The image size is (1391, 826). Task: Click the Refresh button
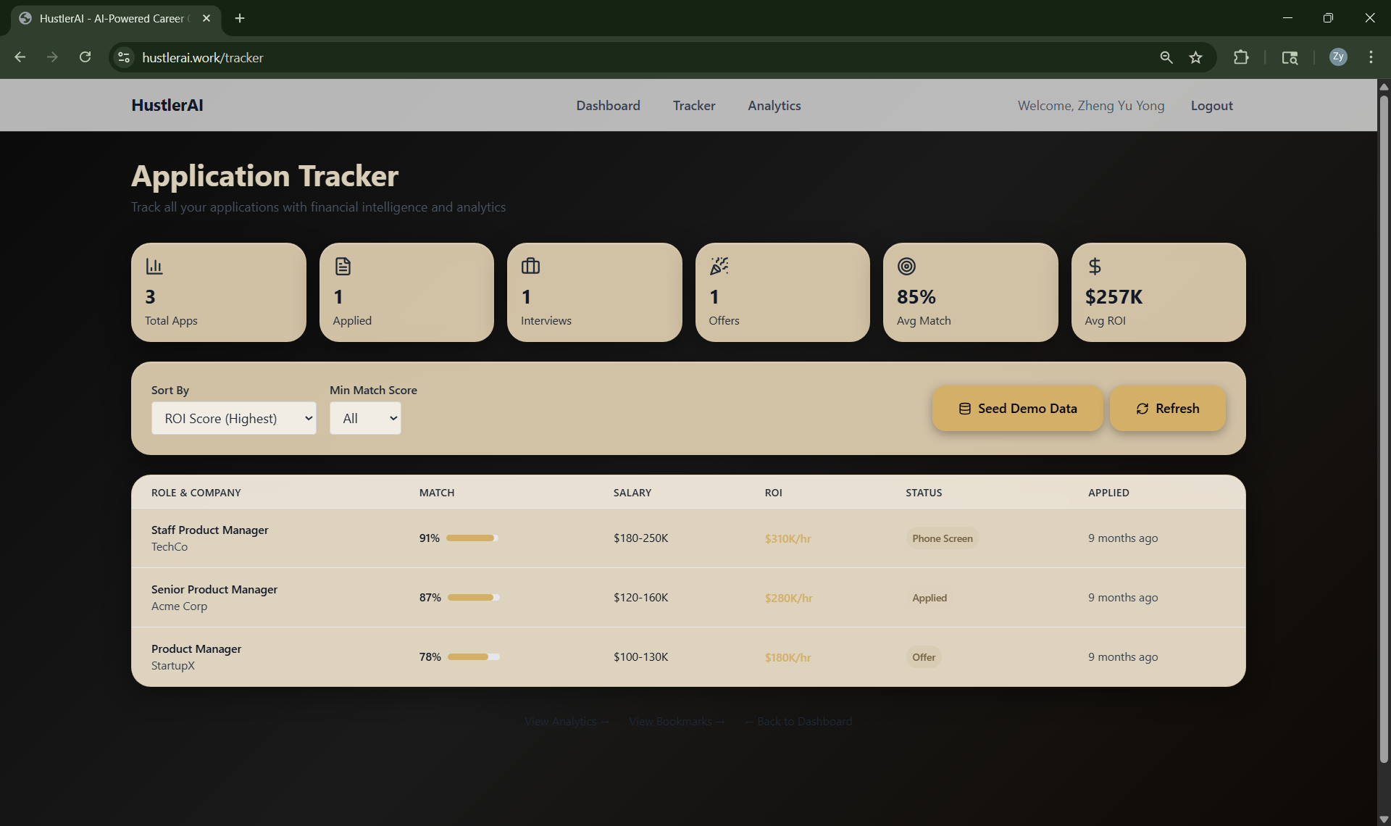1167,409
